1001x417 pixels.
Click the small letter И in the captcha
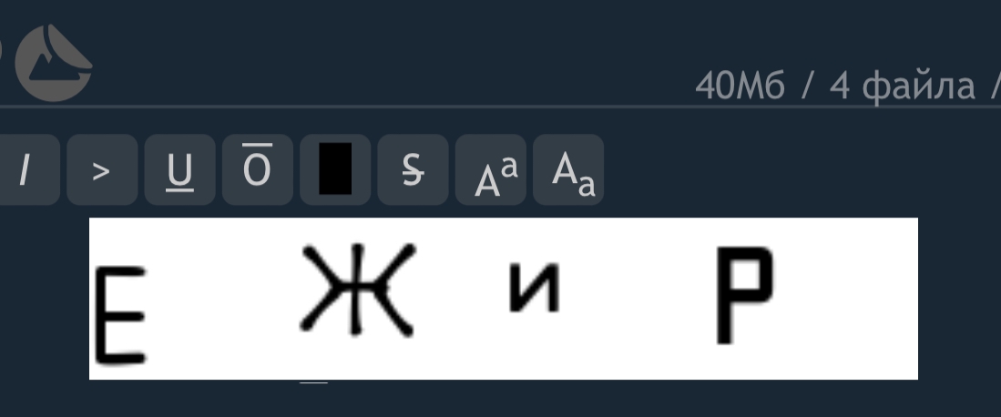point(535,288)
